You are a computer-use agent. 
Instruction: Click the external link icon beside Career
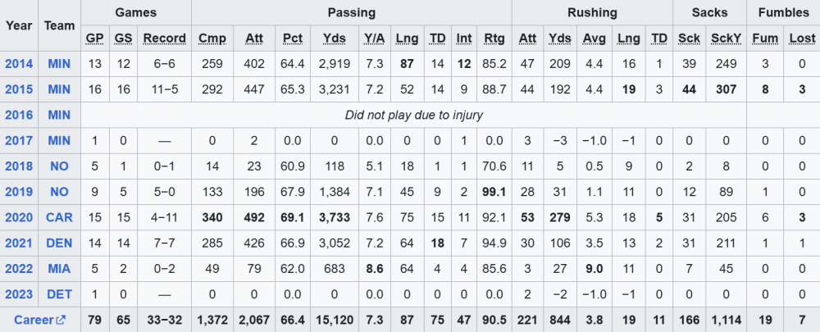pos(60,320)
